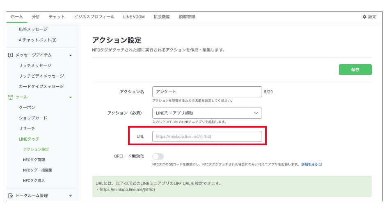Select AIチャットボット(β) in the sidebar
Viewport: 391px width, 209px height.
coord(37,40)
